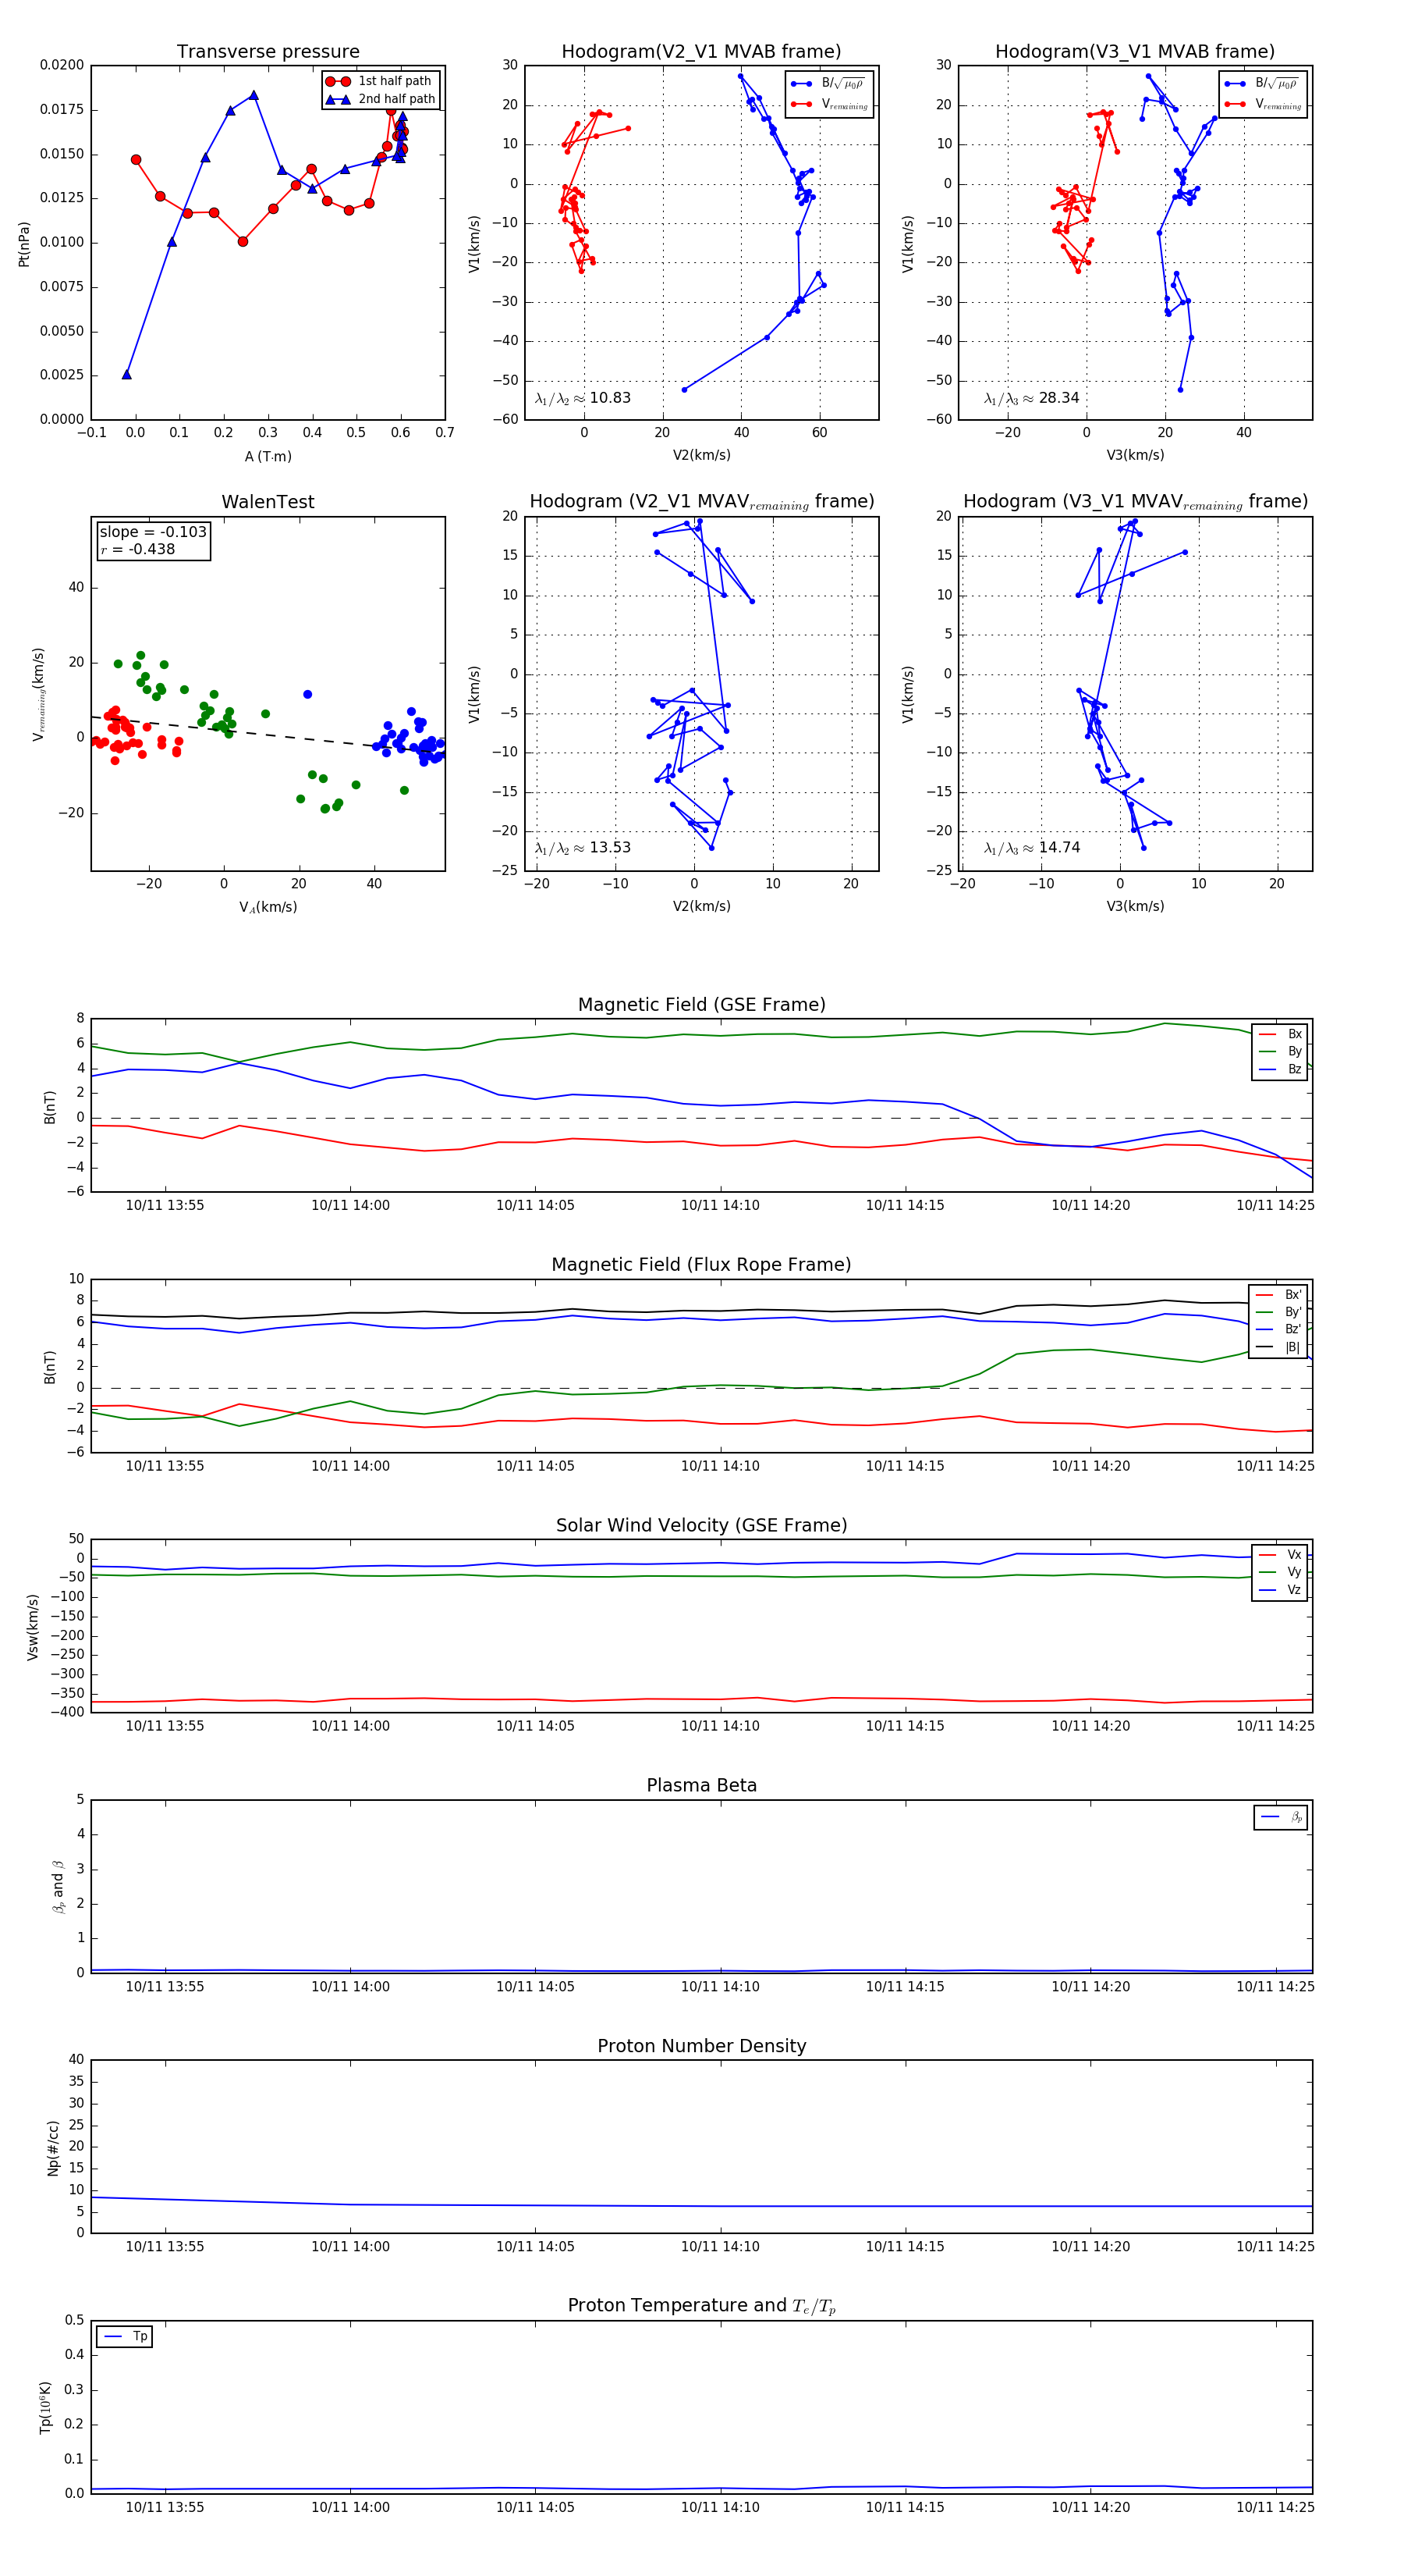Click the 'Hodogram(V2_V1 MVAB frame)' title
Viewport: 1404px width, 2576px height.
pyautogui.click(x=700, y=52)
